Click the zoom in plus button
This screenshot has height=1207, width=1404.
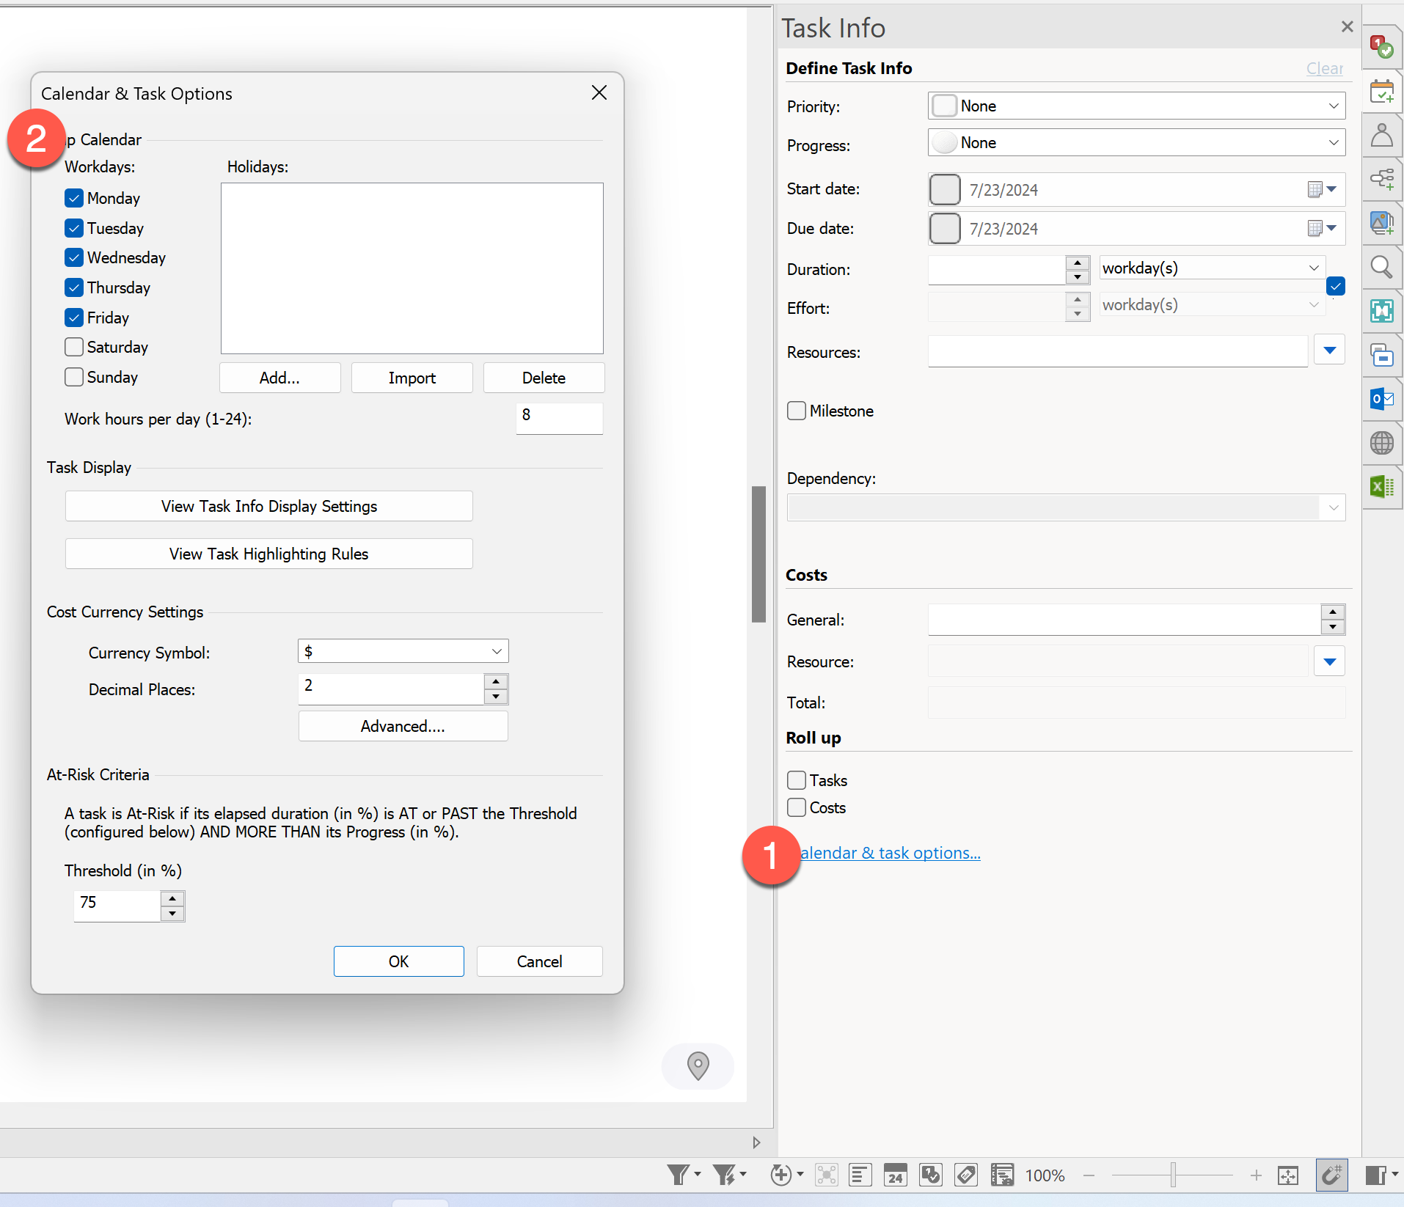tap(1256, 1175)
